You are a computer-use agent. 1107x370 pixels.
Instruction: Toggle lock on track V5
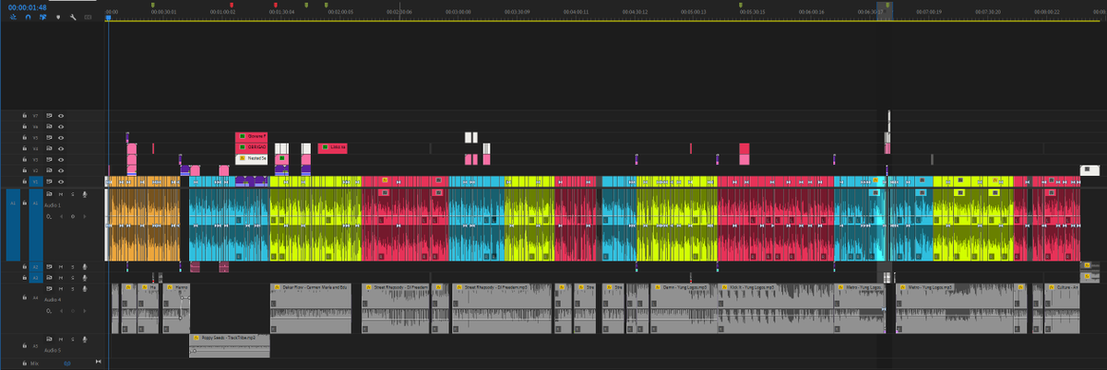tap(25, 137)
